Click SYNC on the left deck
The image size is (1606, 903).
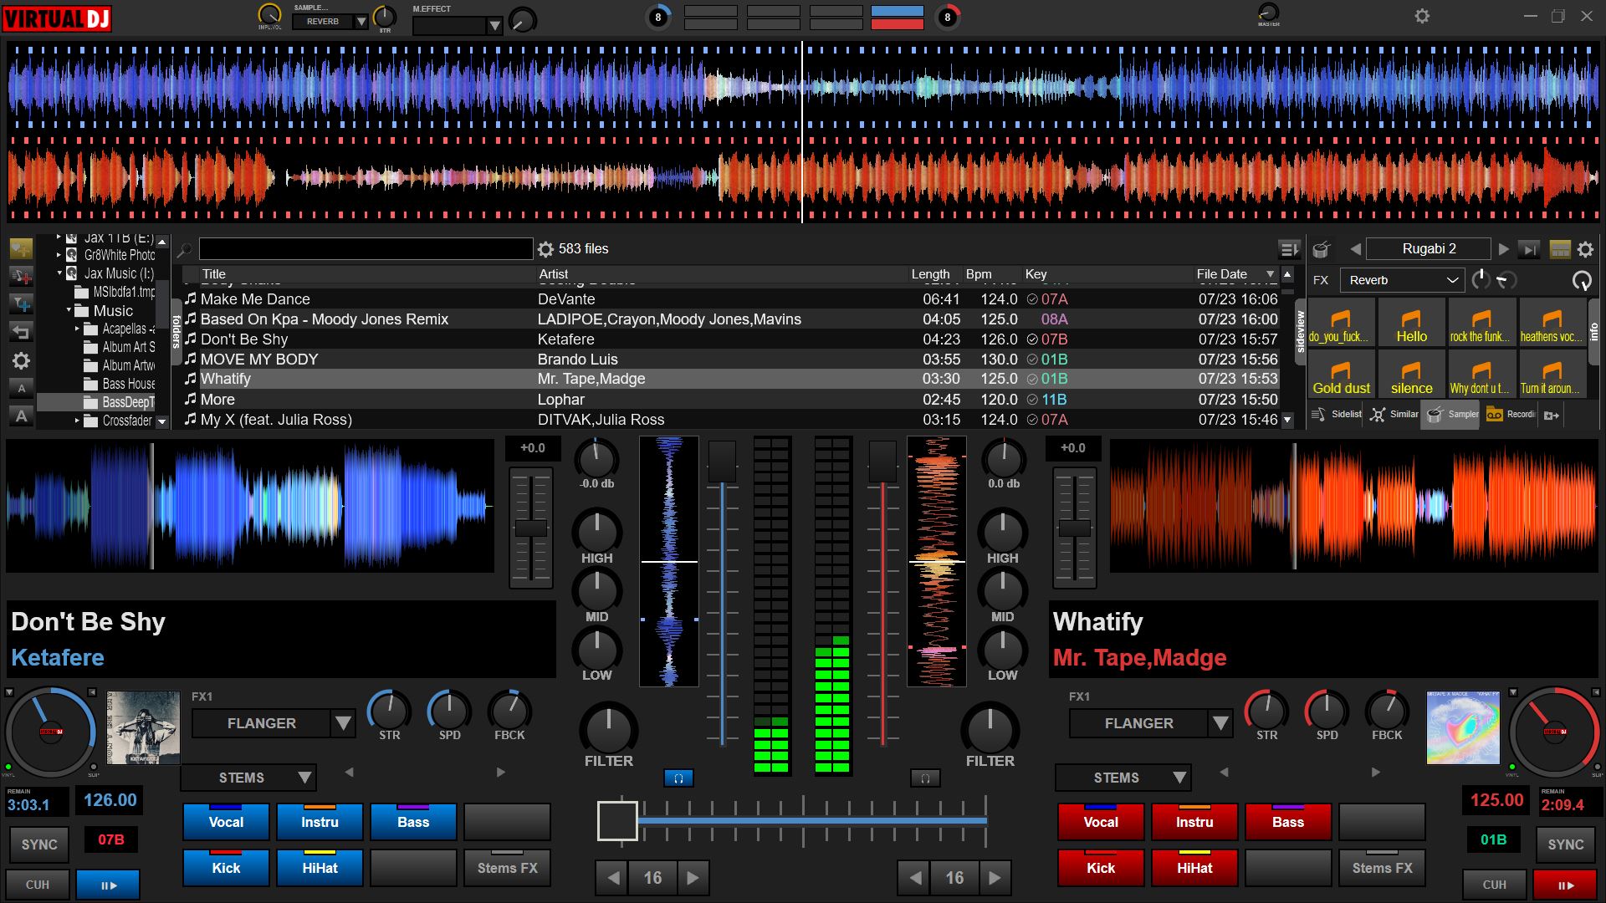(x=39, y=844)
